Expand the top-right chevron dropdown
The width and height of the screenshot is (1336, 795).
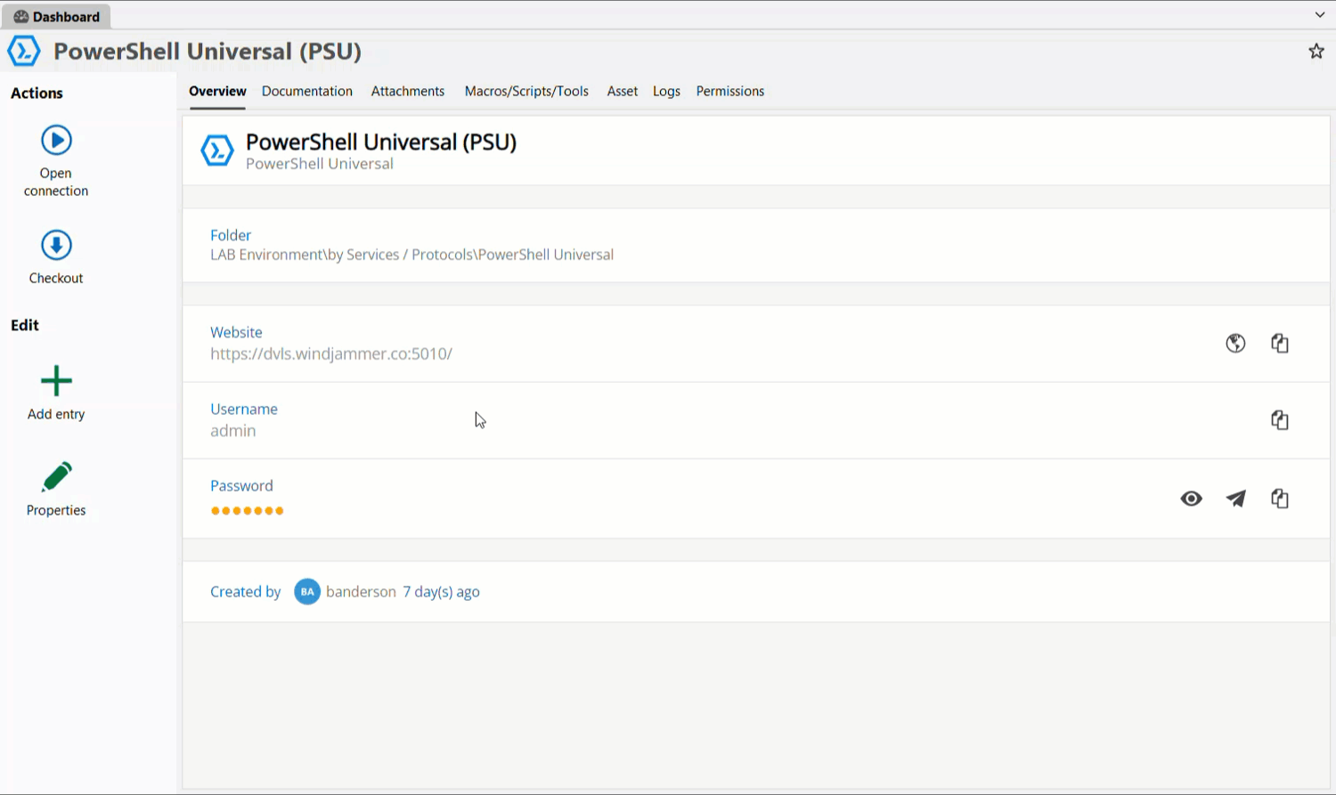[1319, 13]
